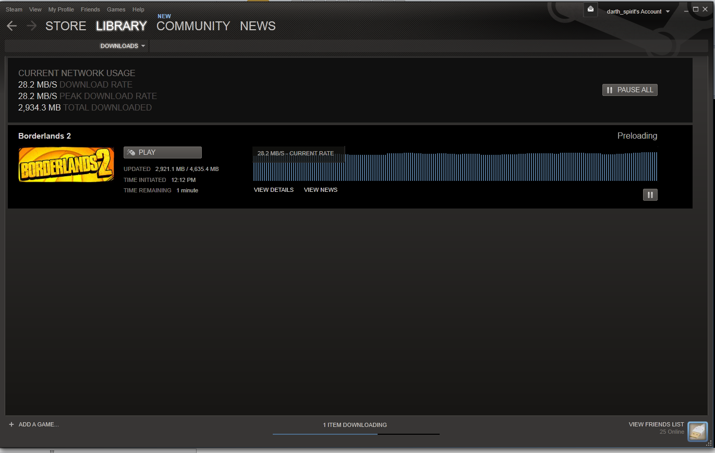Click the resize grip in the window corner

click(x=709, y=443)
